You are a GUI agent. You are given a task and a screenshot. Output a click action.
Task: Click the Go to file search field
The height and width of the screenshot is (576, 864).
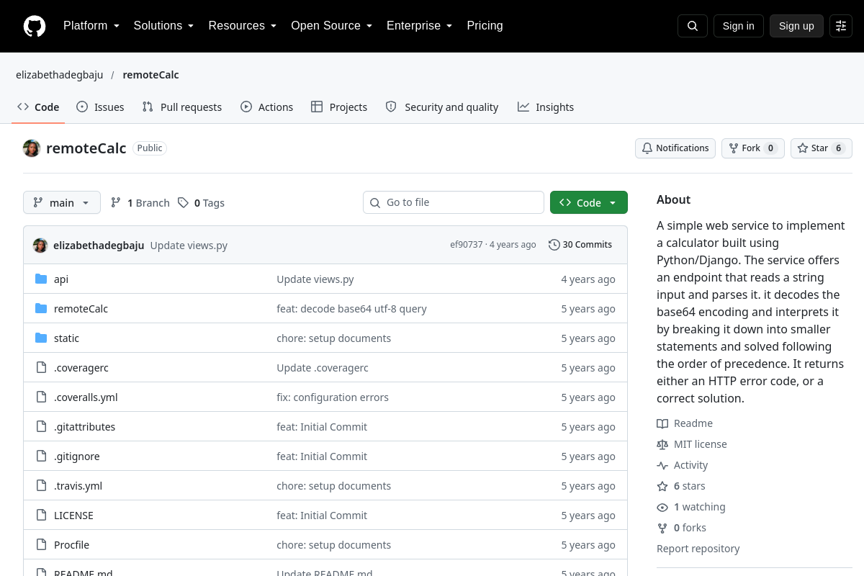pyautogui.click(x=454, y=202)
